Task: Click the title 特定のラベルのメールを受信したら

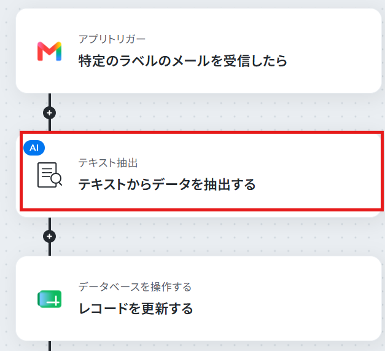Action: (x=183, y=61)
